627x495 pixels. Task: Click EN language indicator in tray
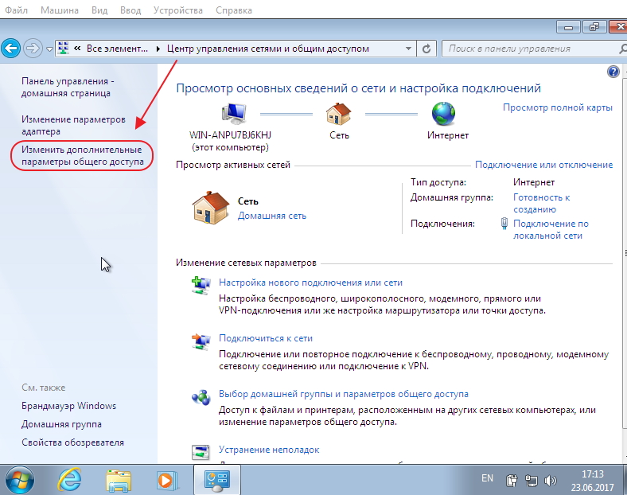(x=487, y=478)
